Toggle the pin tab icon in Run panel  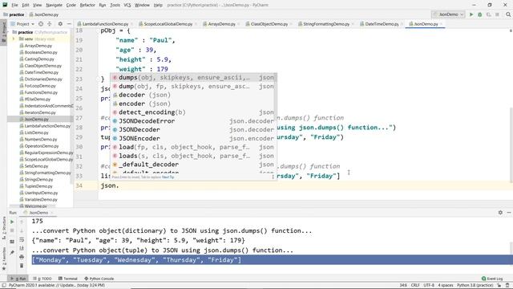[12, 252]
